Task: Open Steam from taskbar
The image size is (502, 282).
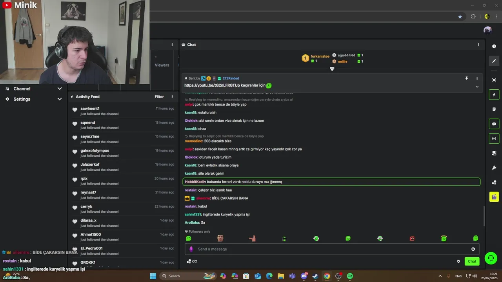Action: [315, 276]
